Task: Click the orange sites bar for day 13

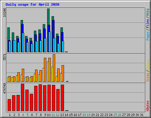Action: pos(63,73)
